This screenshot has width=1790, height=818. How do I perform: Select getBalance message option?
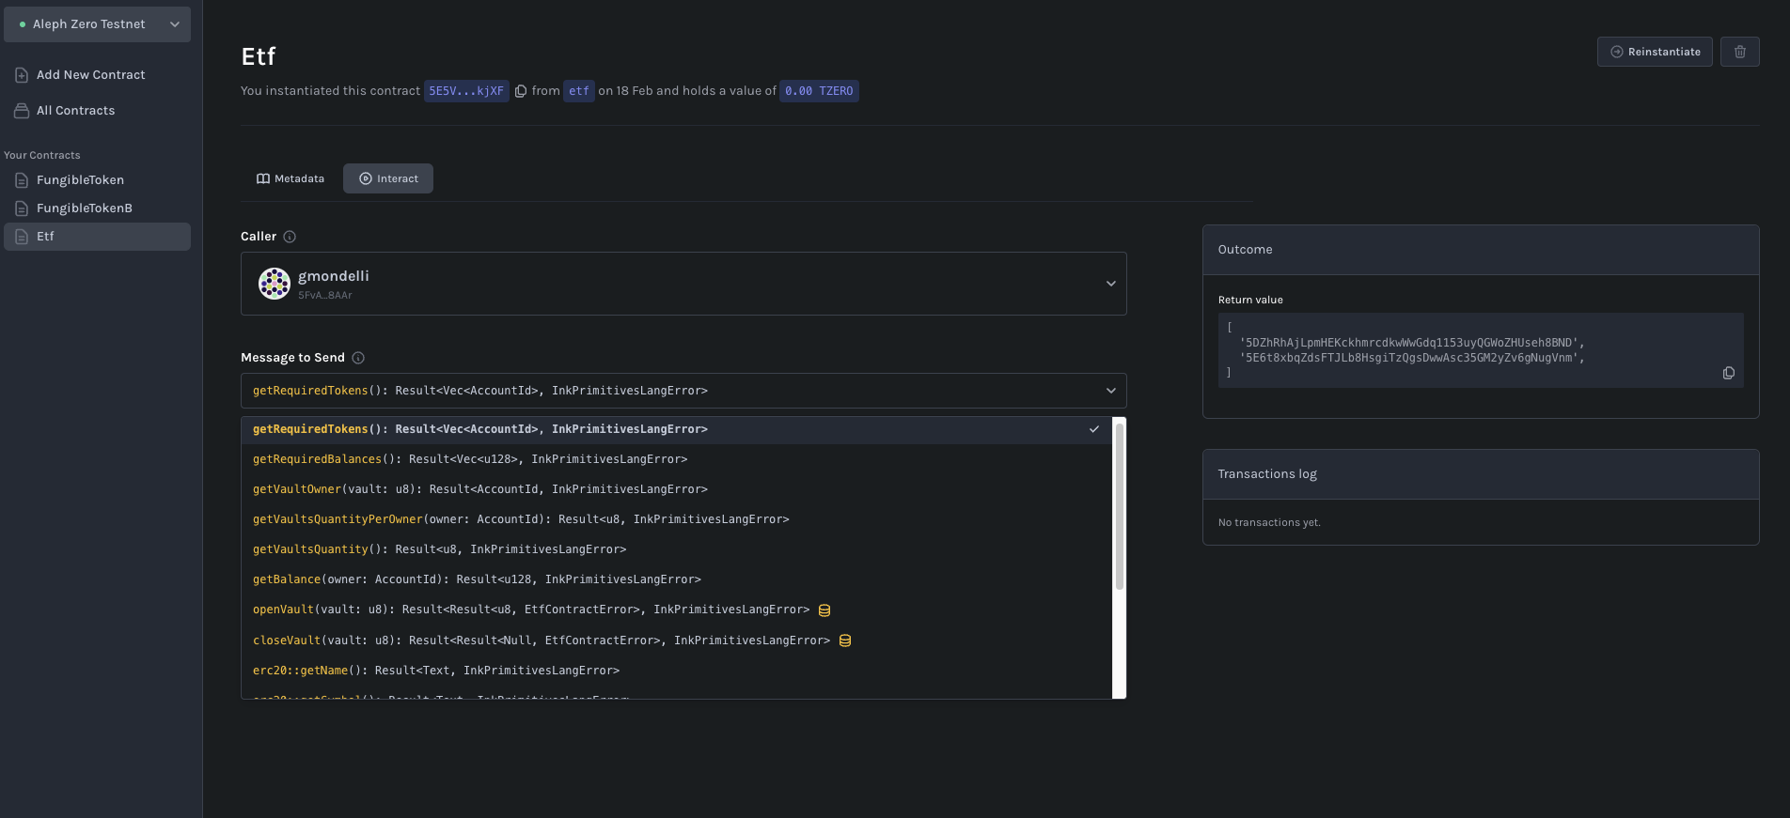677,579
